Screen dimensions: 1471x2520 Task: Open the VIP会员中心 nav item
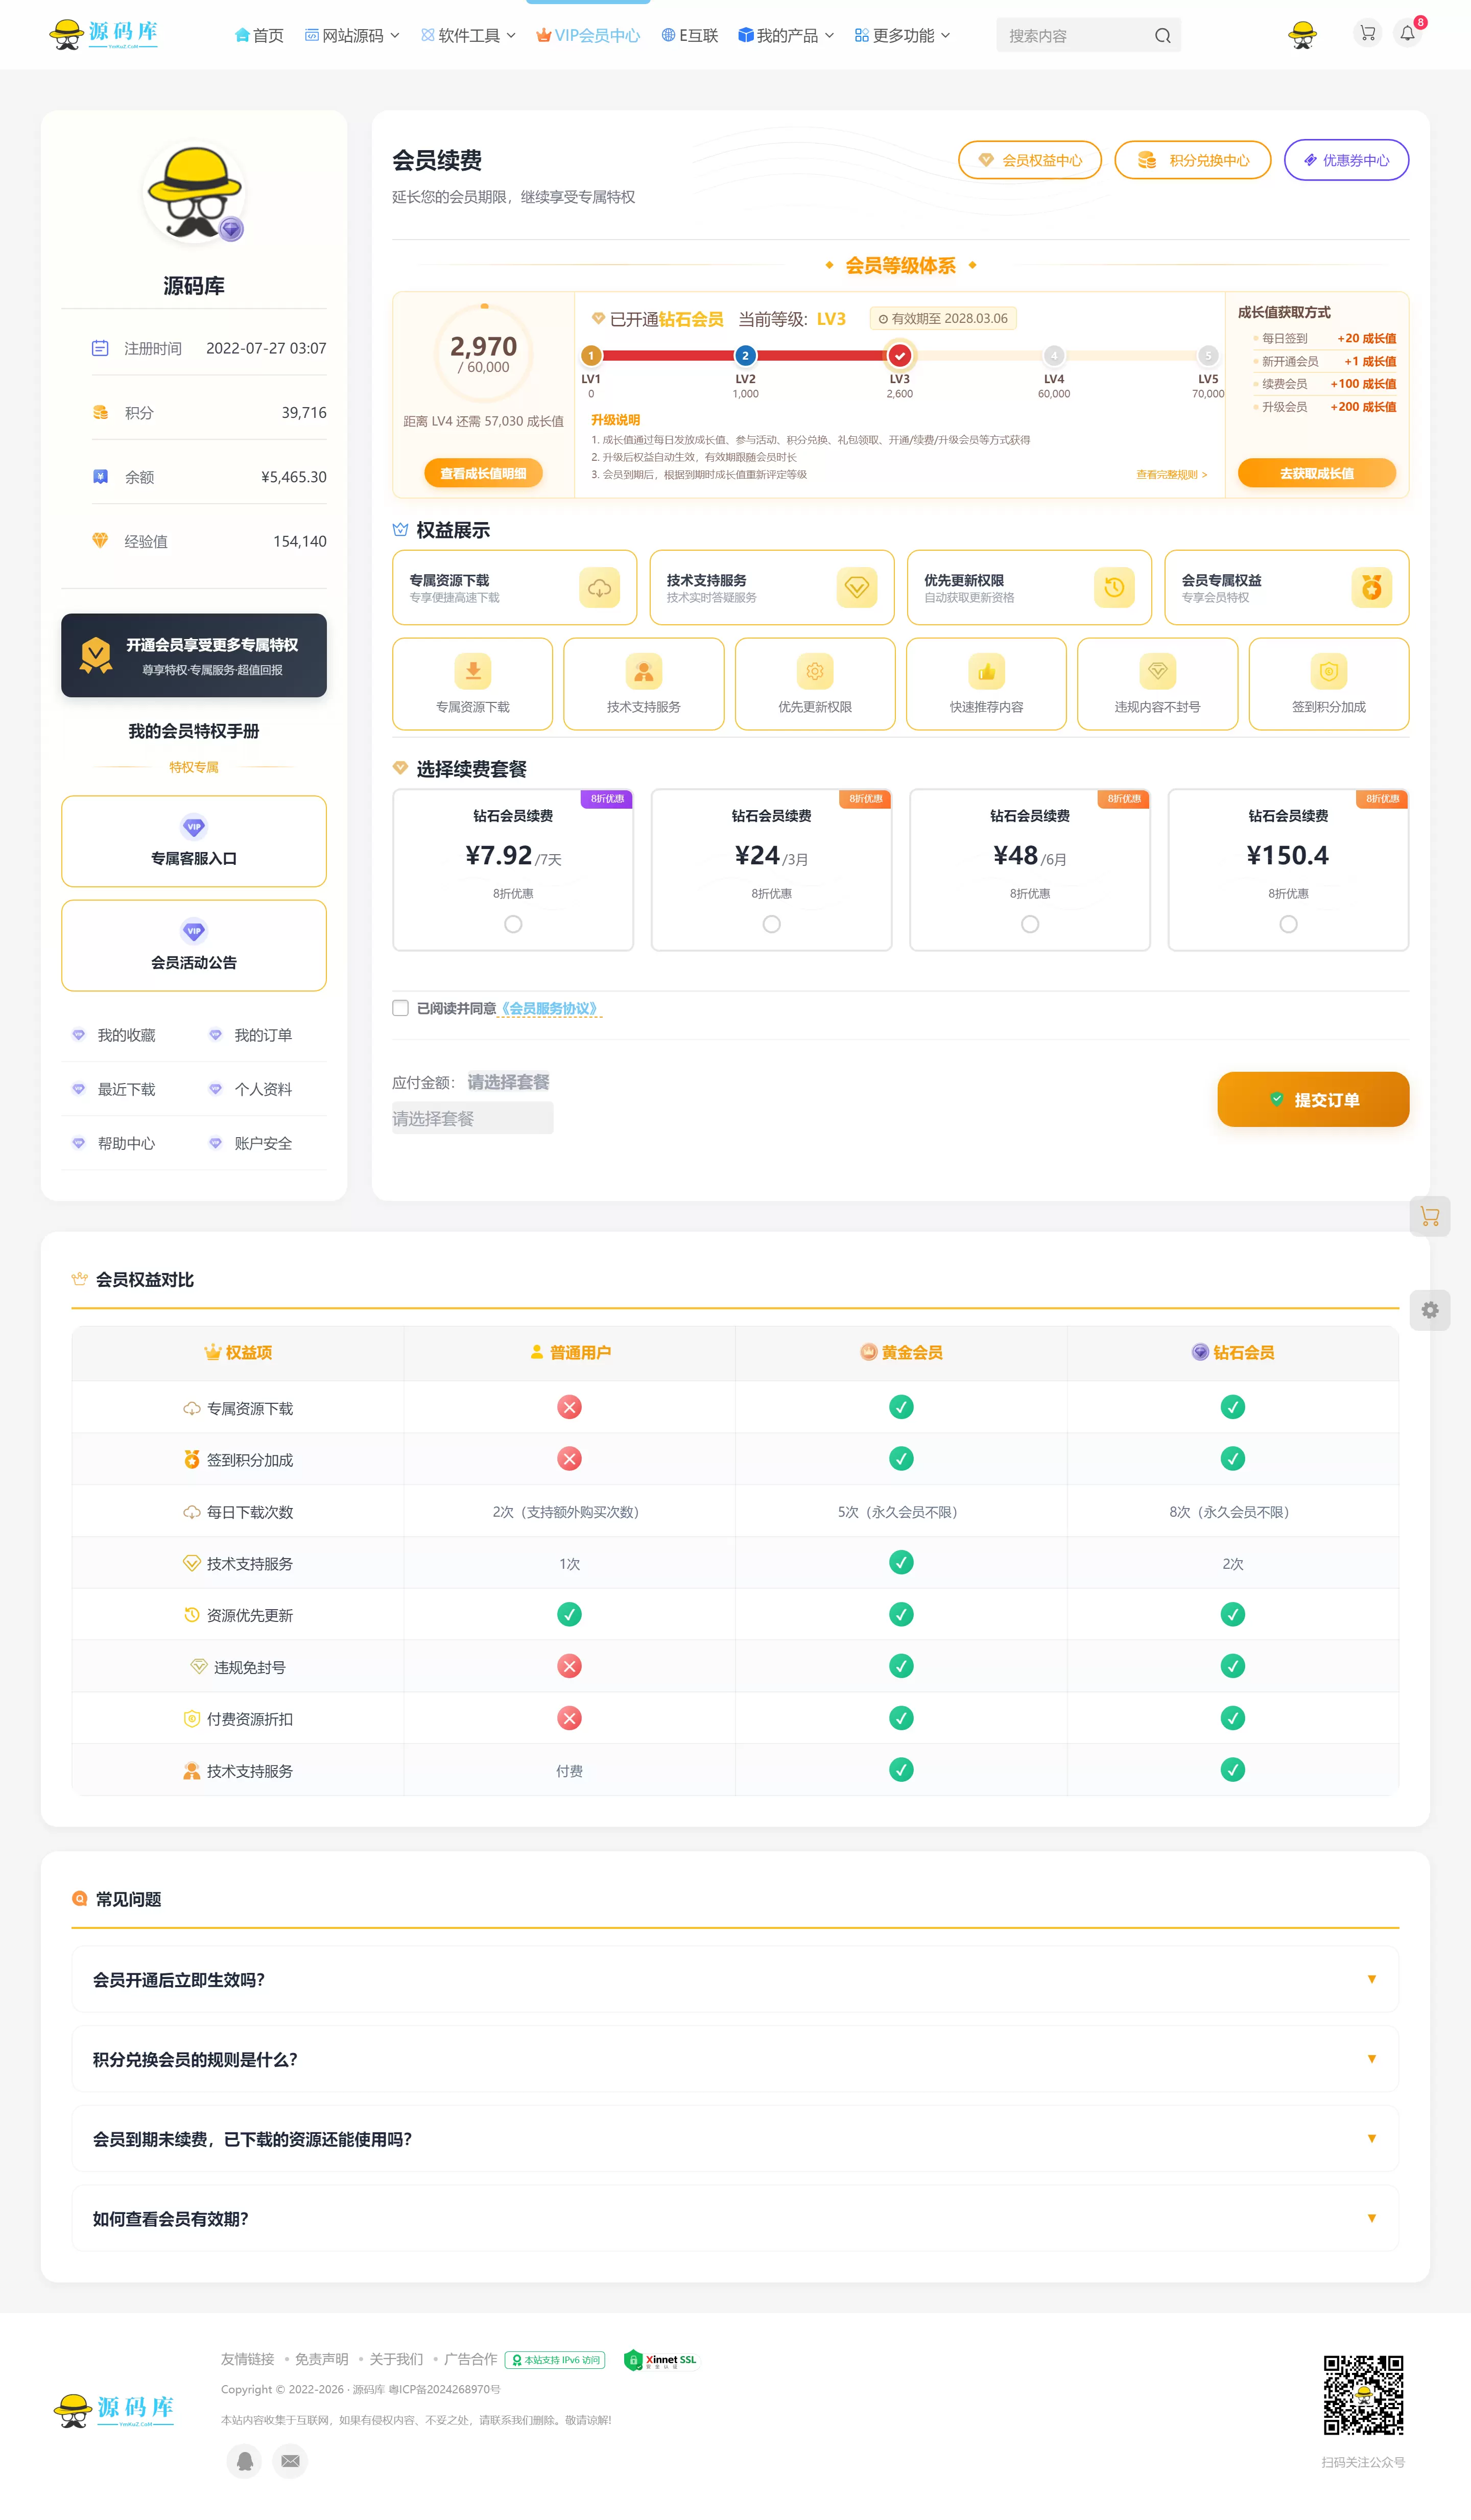click(x=588, y=35)
